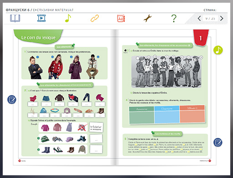
Task: Open the book icon in toolbar
Action: pos(15,18)
